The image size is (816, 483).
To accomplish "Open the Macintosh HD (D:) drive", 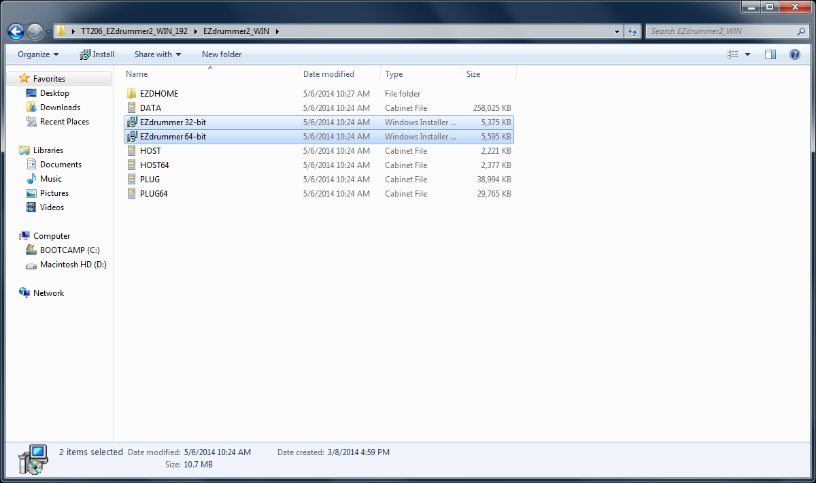I will 73,265.
